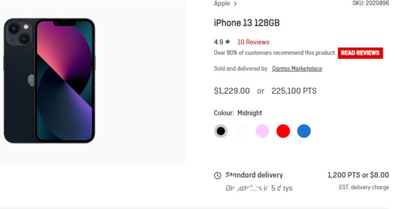The width and height of the screenshot is (395, 209).
Task: Click the chevron arrow next to Apple
Action: click(x=235, y=4)
